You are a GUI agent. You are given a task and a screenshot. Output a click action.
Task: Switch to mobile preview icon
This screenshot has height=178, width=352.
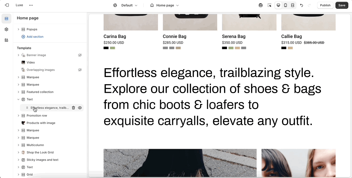click(286, 5)
